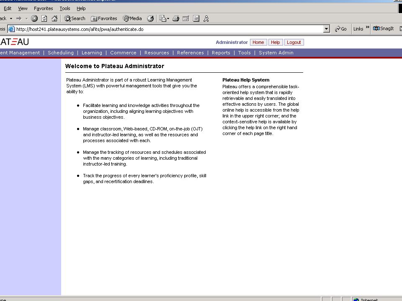Click the page icon in the address bar
The image size is (402, 301).
click(x=12, y=29)
